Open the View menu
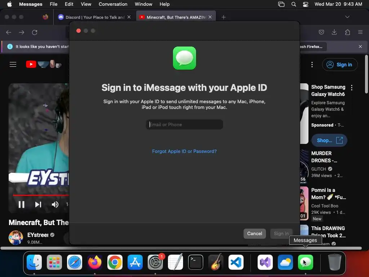The image size is (369, 277). [x=86, y=4]
